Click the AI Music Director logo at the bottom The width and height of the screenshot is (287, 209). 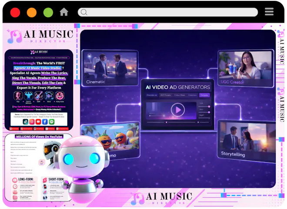pyautogui.click(x=161, y=198)
